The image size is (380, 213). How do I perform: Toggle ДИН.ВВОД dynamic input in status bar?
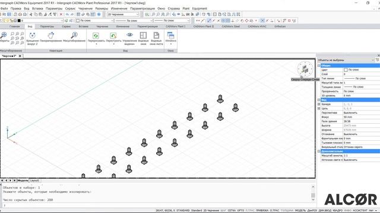(325, 211)
